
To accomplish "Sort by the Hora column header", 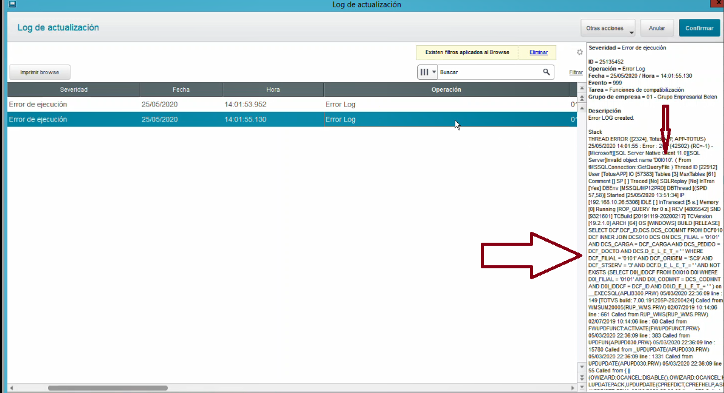I will pyautogui.click(x=273, y=89).
